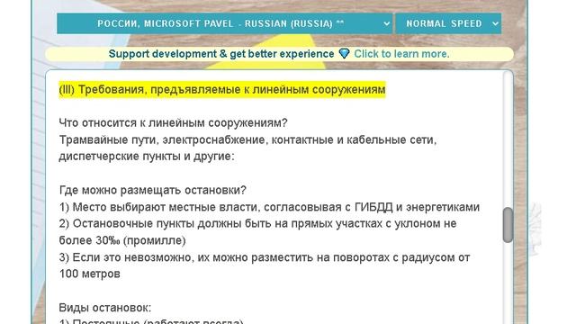Screen dimensions: 576x324
Task: Click the line '2) Остановочные пункты должны быть'
Action: pyautogui.click(x=258, y=224)
